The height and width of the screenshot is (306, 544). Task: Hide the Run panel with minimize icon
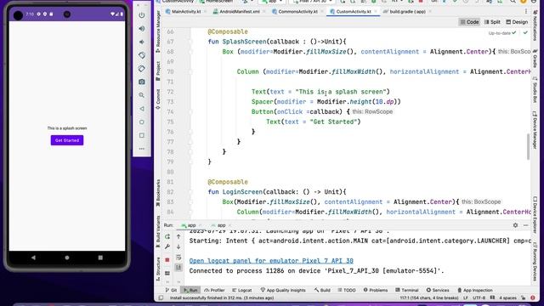525,225
